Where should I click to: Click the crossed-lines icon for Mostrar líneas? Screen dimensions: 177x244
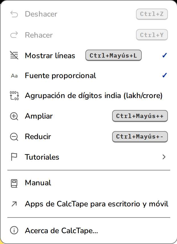[14, 55]
